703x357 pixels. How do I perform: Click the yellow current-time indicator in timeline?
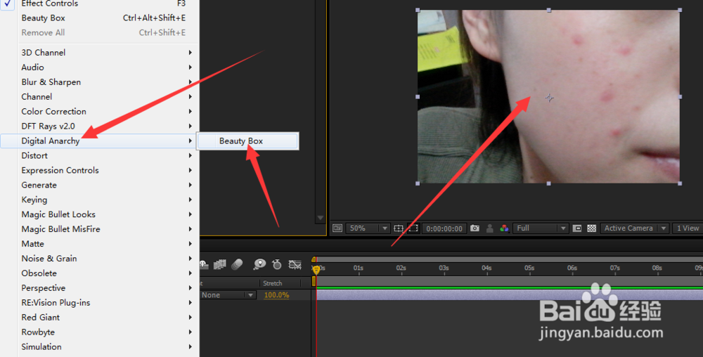[x=316, y=269]
